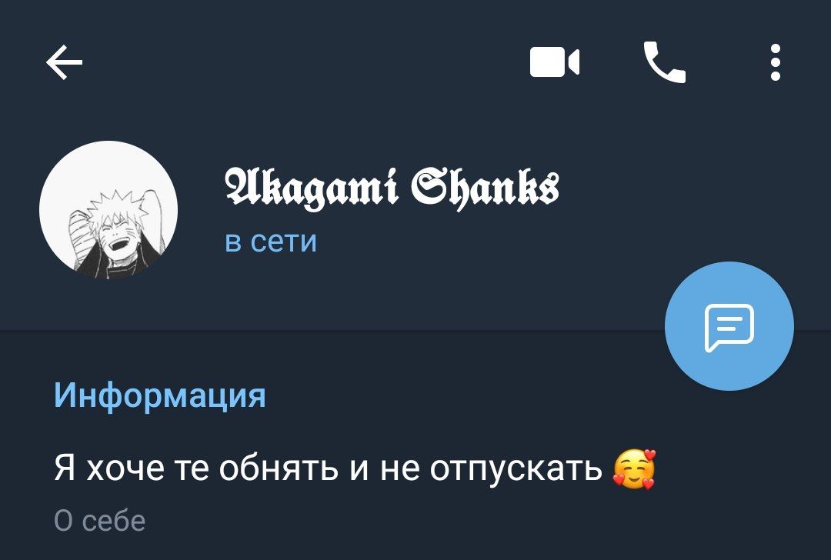
Task: Click the word "Shanks" in gothic font
Action: 486,188
